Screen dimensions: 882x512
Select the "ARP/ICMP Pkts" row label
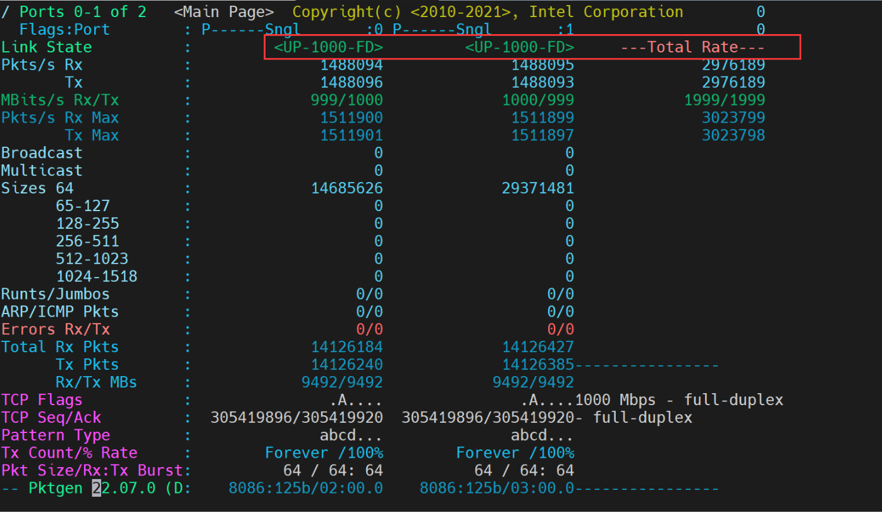click(x=60, y=312)
